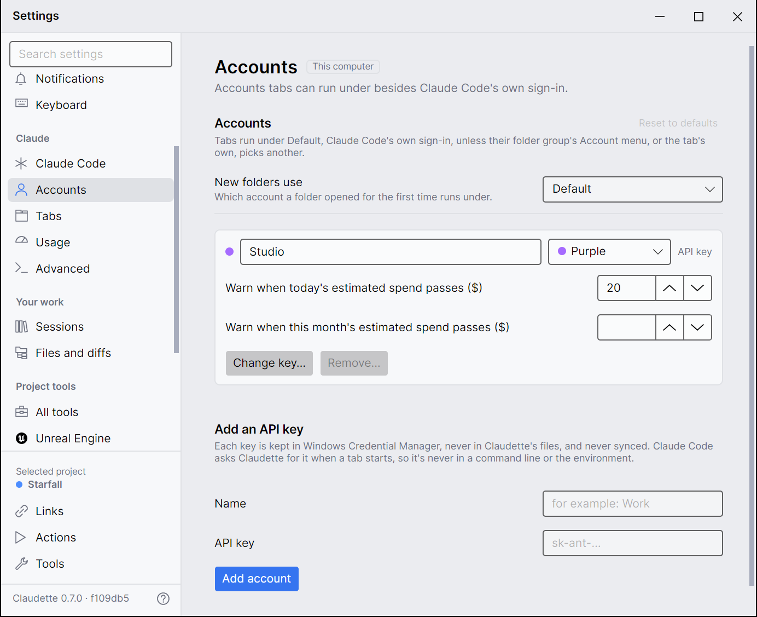Viewport: 757px width, 617px height.
Task: Select Sessions in the sidebar
Action: tap(91, 326)
